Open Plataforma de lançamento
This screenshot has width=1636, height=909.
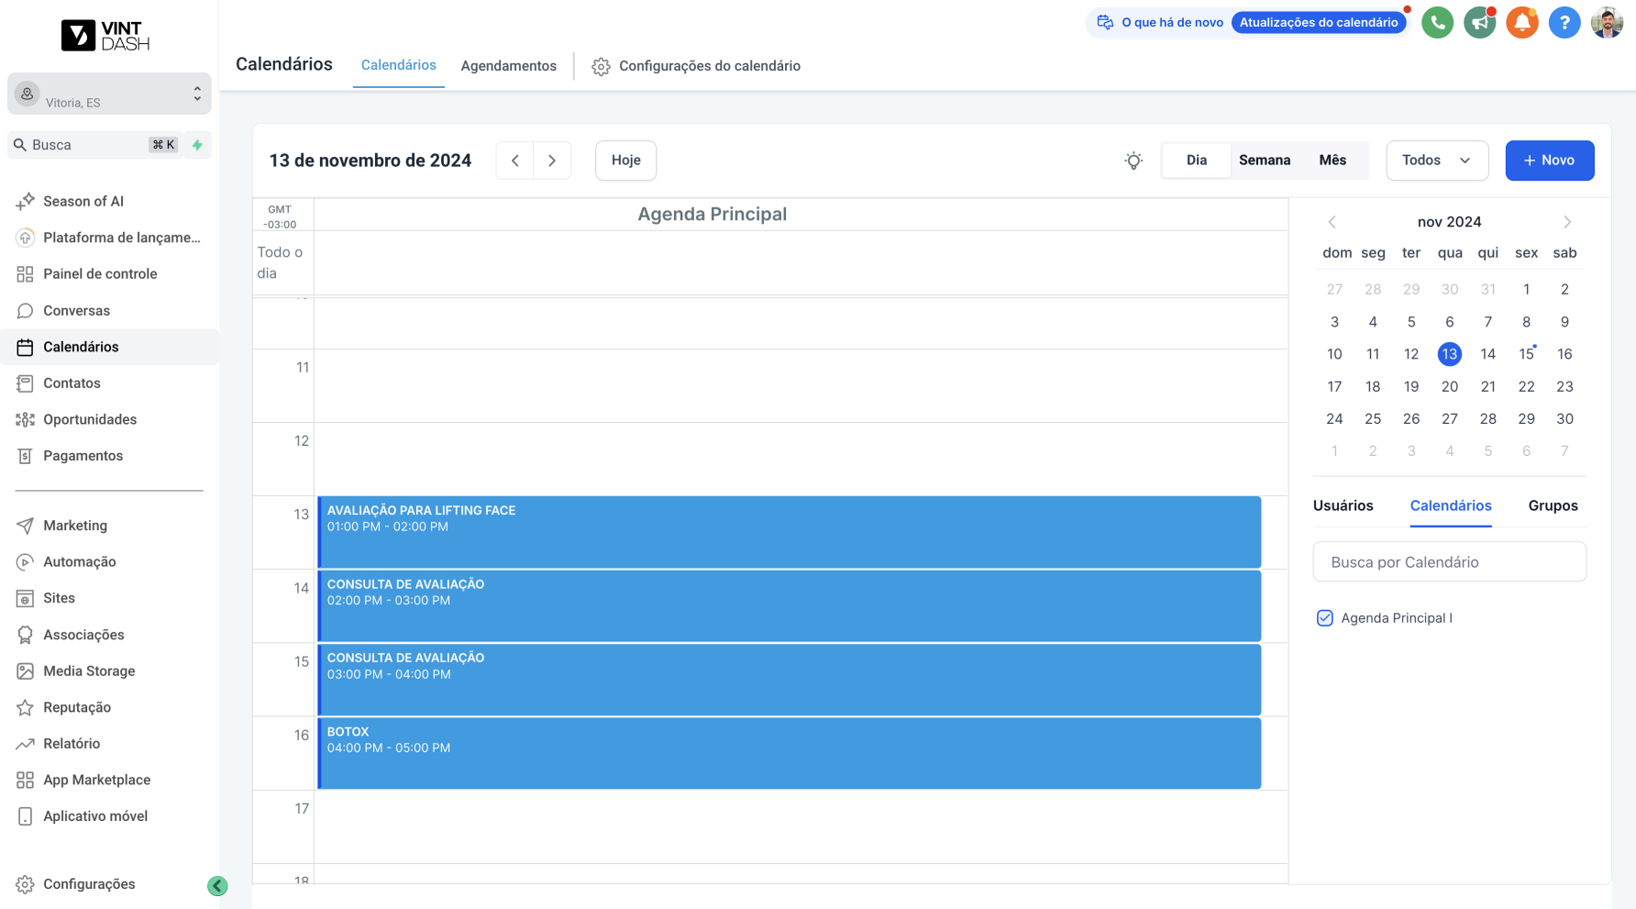click(x=109, y=238)
